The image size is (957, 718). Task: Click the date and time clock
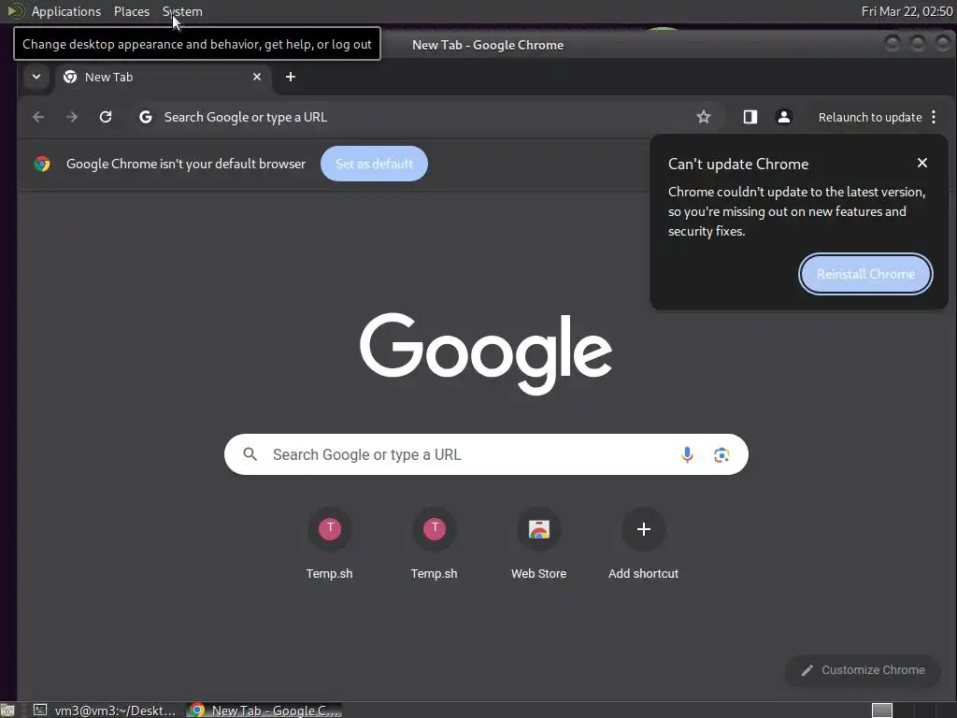tap(907, 11)
